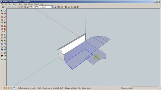Switch to Iso standard view
This screenshot has height=90, width=161.
point(22,7)
